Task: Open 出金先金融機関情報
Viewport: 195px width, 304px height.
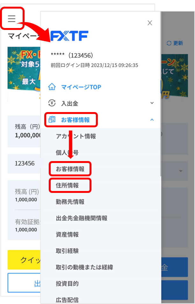Action: [82, 218]
